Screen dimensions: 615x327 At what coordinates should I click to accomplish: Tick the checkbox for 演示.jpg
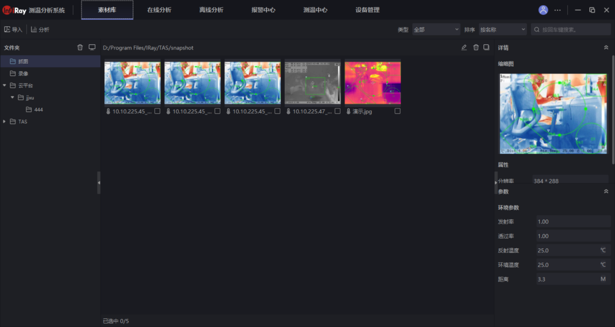coord(397,112)
